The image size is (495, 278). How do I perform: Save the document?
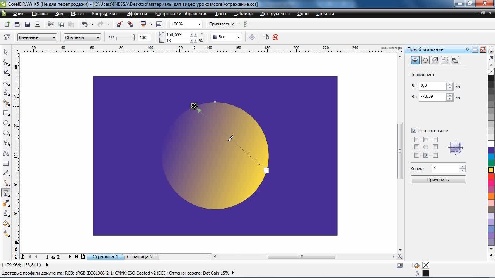tap(27, 24)
